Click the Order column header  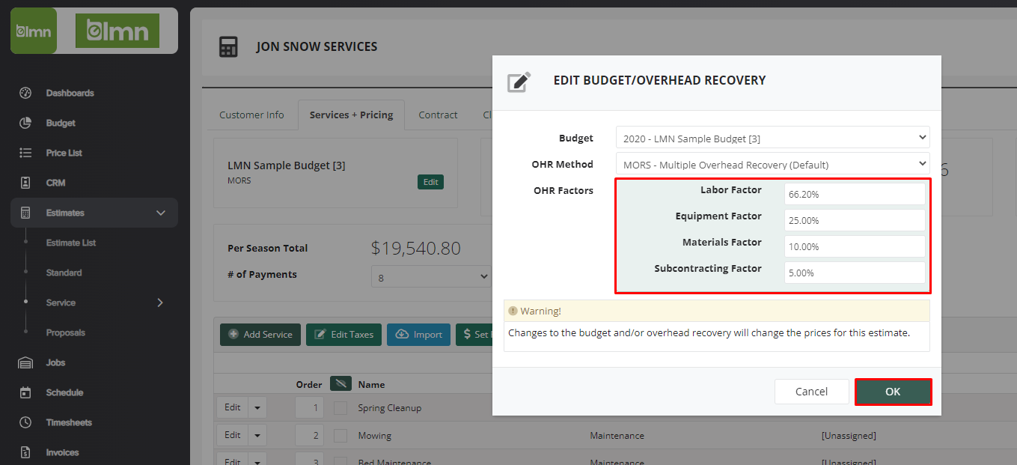(309, 384)
